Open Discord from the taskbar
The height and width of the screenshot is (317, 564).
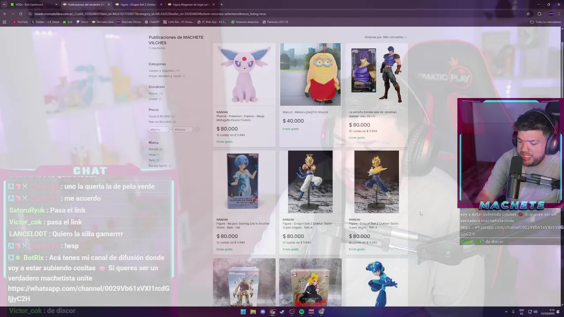263,312
